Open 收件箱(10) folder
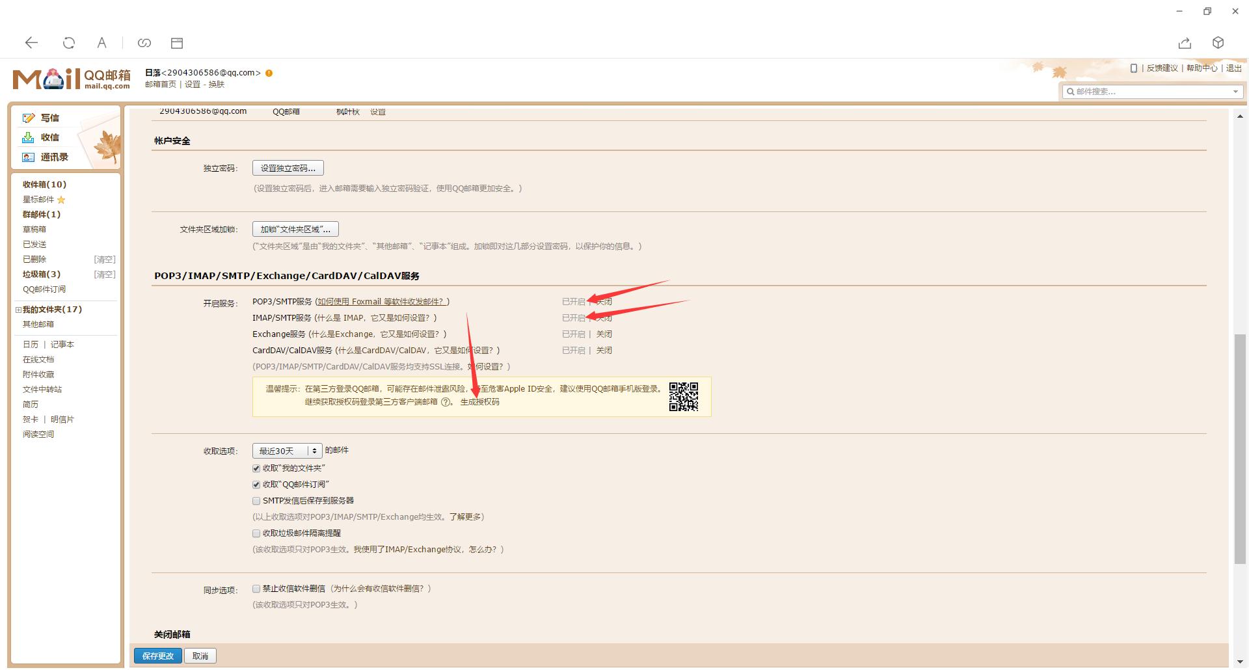This screenshot has height=670, width=1249. tap(44, 185)
